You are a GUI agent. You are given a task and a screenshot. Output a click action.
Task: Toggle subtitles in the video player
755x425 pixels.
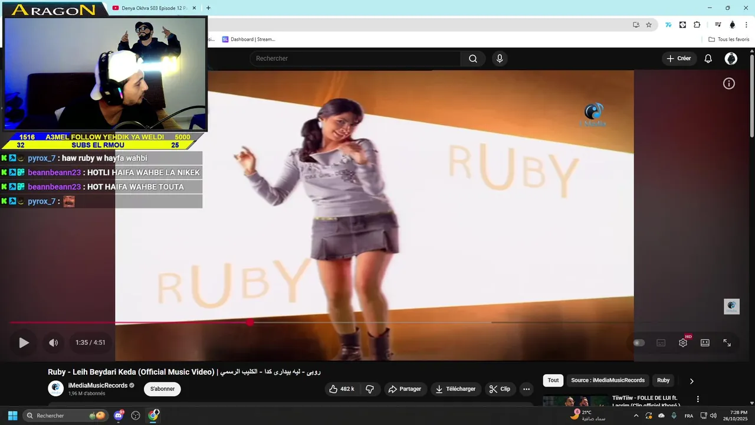tap(661, 343)
